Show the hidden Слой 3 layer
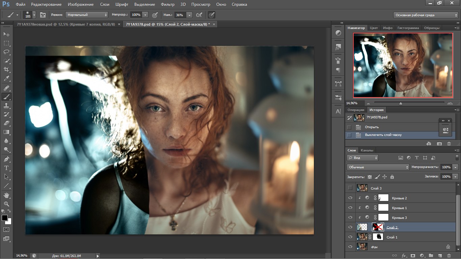This screenshot has width=461, height=259. (350, 188)
